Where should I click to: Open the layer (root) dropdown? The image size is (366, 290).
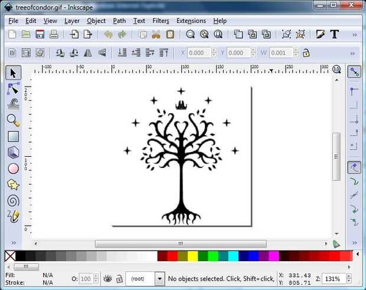coord(159,279)
